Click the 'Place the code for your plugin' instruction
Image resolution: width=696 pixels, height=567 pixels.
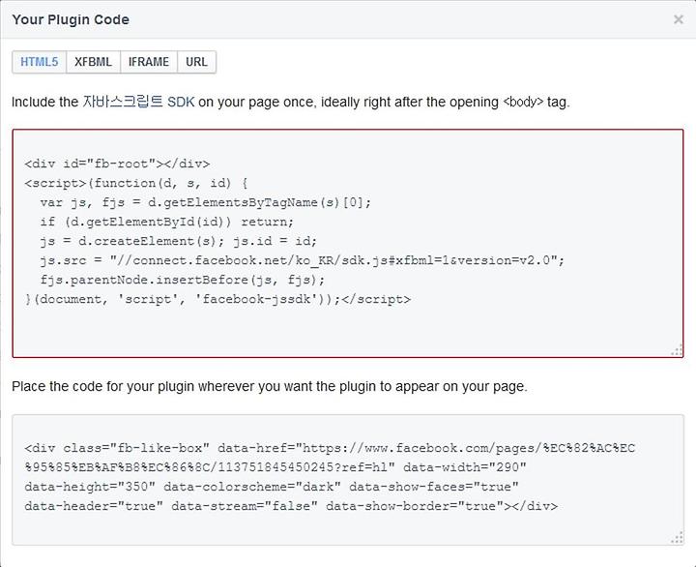(x=270, y=387)
